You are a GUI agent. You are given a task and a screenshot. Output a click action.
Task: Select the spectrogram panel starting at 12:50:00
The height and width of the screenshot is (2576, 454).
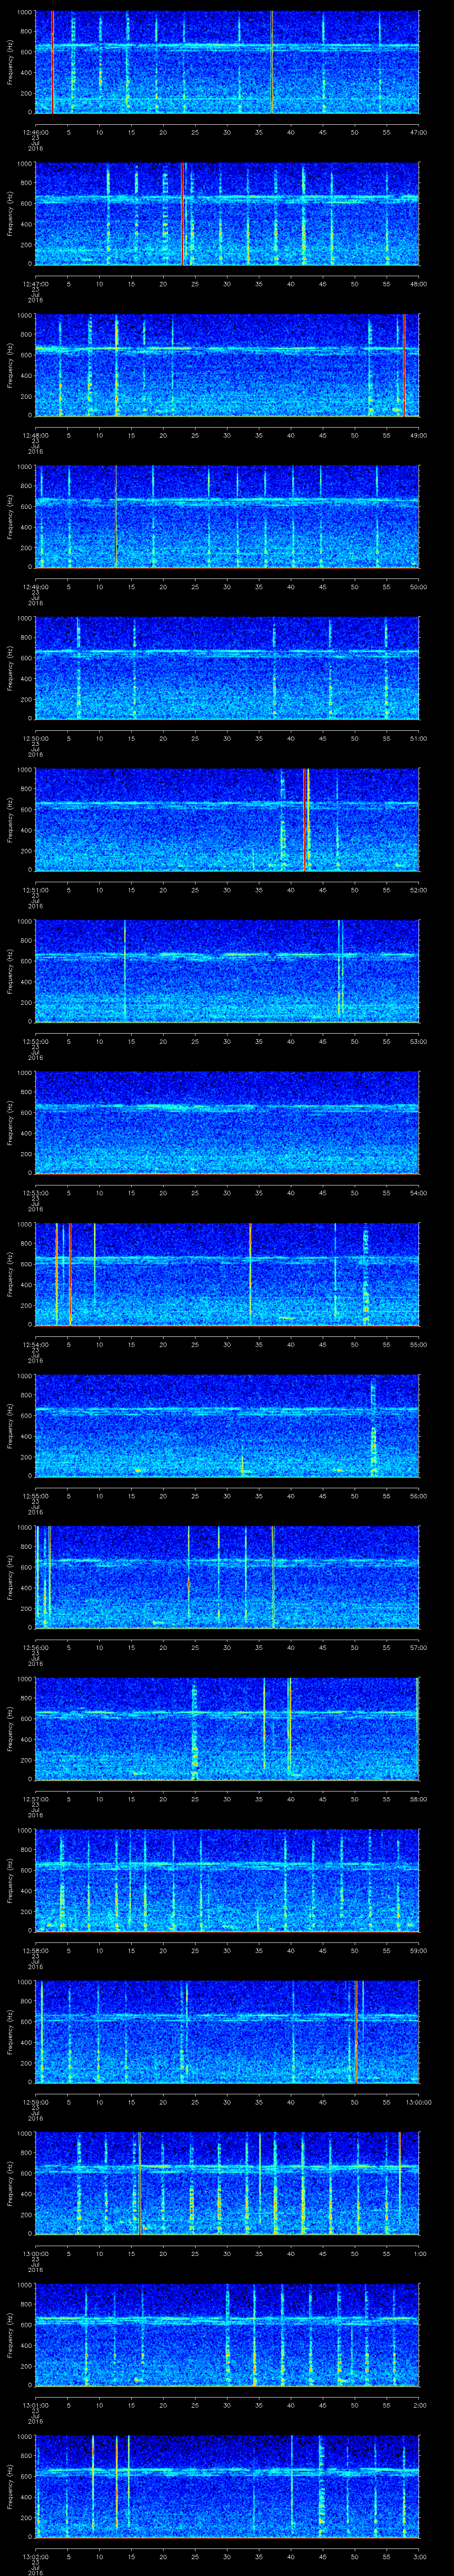tap(227, 669)
